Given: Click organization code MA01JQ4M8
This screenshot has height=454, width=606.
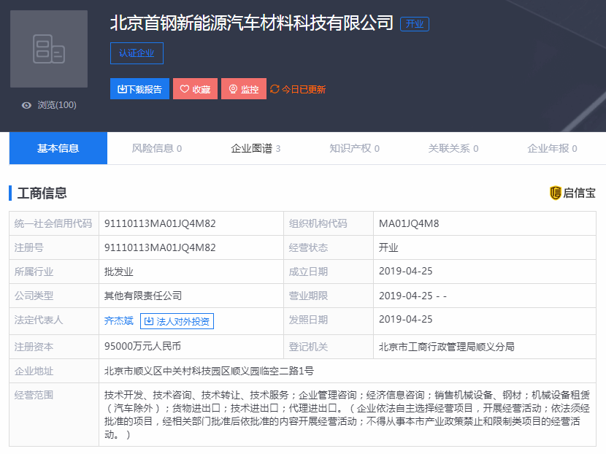Looking at the screenshot, I should pos(409,223).
